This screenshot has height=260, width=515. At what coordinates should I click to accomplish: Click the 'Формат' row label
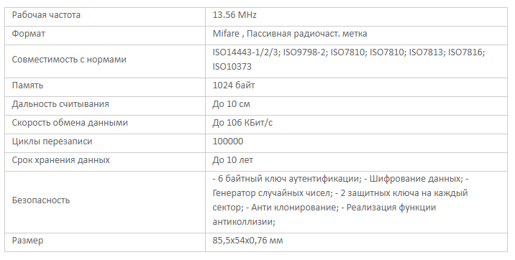click(x=29, y=34)
